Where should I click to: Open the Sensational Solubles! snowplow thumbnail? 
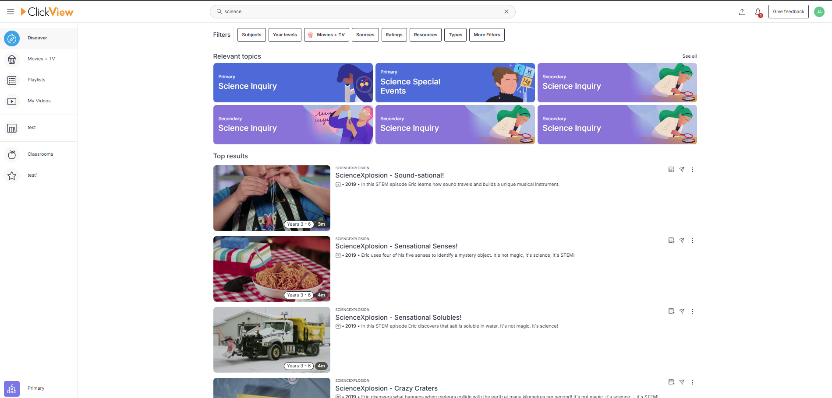(x=272, y=340)
